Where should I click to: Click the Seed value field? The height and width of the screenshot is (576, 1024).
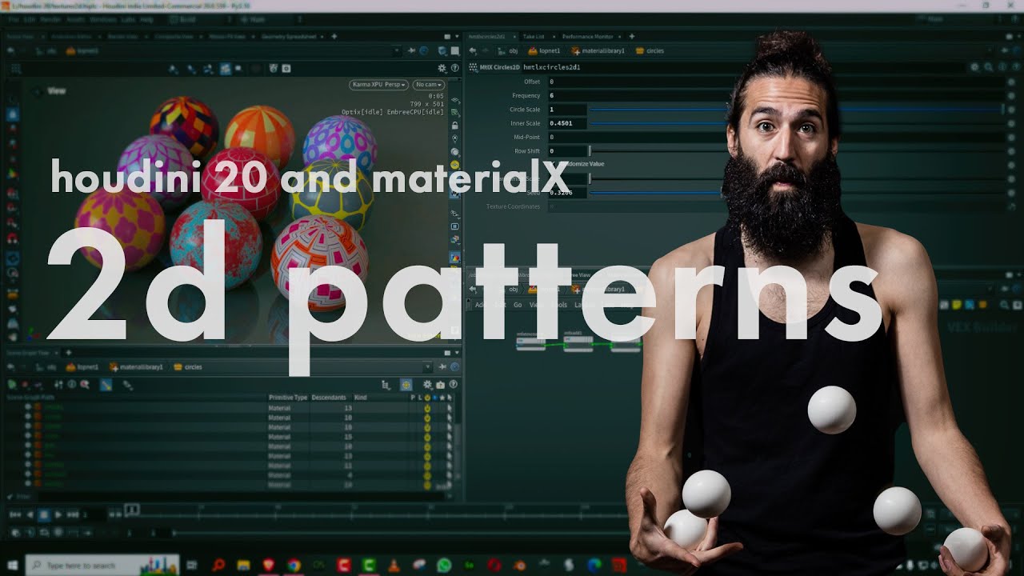[x=566, y=193]
